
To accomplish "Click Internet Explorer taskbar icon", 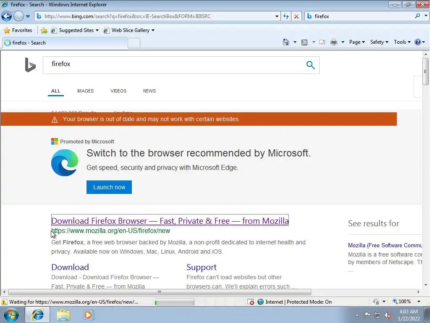I will coord(37,315).
